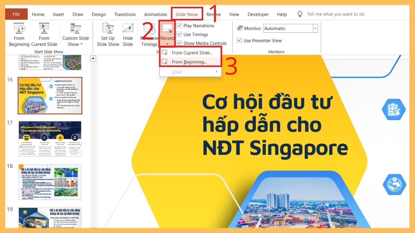Open the Developer tab
Image resolution: width=415 pixels, height=233 pixels.
258,14
